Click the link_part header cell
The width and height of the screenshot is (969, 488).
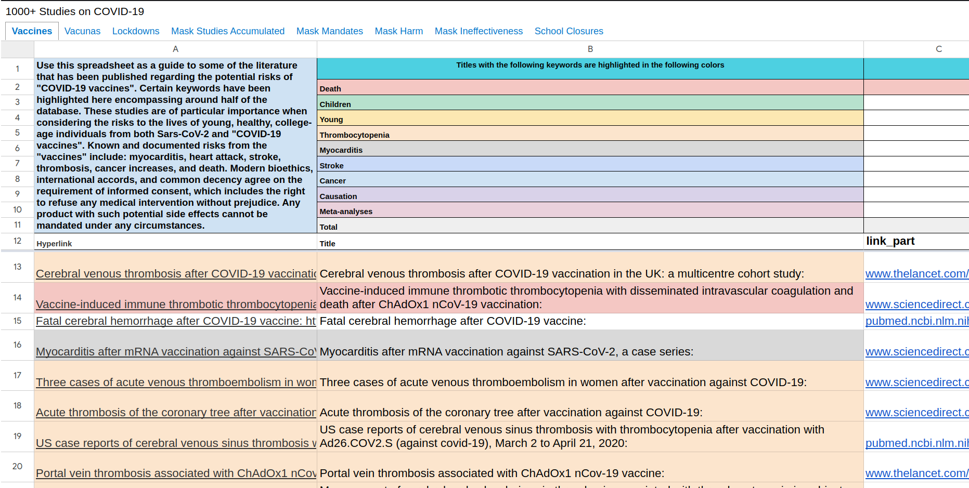[x=916, y=241]
